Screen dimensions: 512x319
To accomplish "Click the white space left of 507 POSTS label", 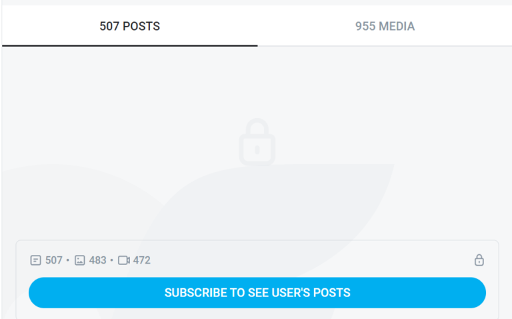I will pos(49,26).
